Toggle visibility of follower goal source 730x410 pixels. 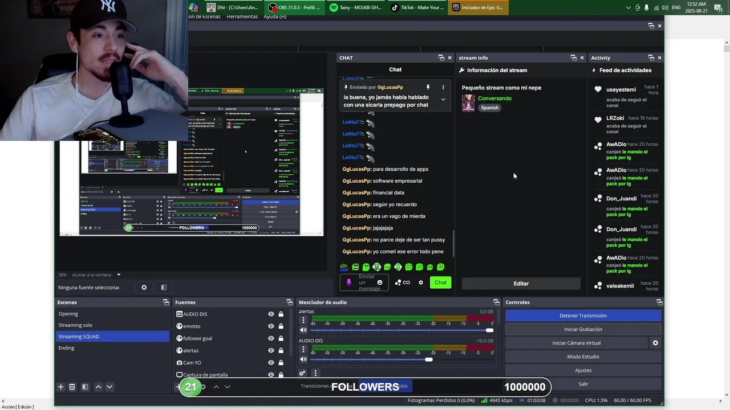(271, 338)
